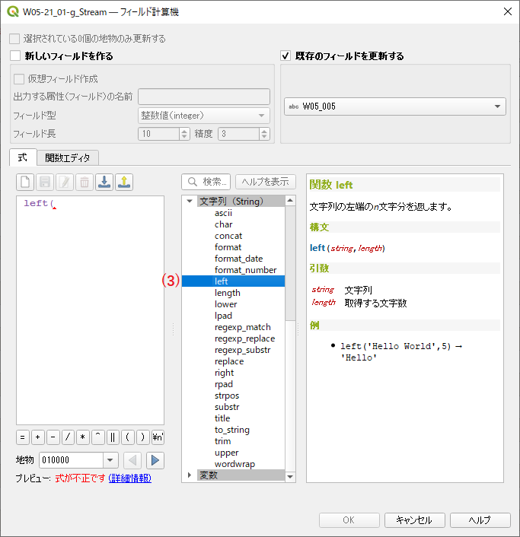Open the 詳細情報 error details link
This screenshot has height=537, width=520.
129,478
